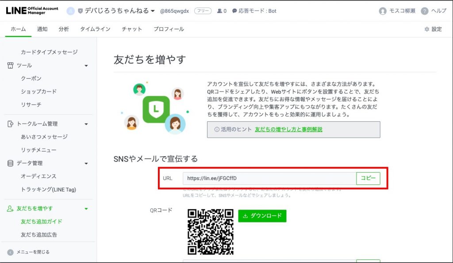Click the green ダウンロード button
The width and height of the screenshot is (453, 263).
[x=262, y=216]
